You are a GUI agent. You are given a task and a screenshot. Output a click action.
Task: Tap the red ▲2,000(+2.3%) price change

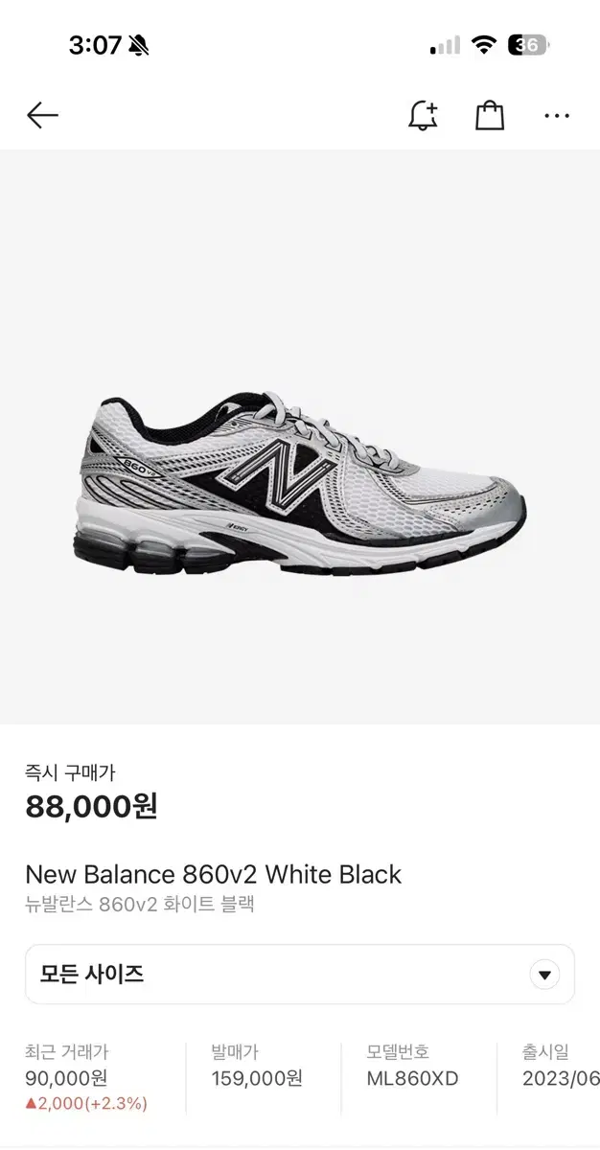[86, 1103]
